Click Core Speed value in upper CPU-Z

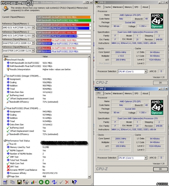[x=121, y=52]
